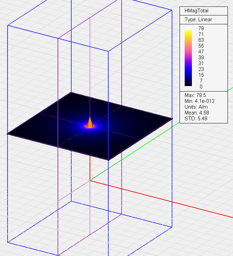Screen dimensions: 233x256
Task: Click the scale value 47
Action: (x=201, y=52)
